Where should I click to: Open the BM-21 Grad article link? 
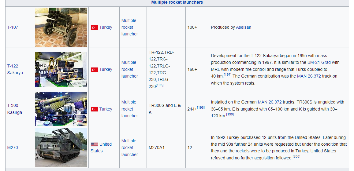[x=319, y=62]
